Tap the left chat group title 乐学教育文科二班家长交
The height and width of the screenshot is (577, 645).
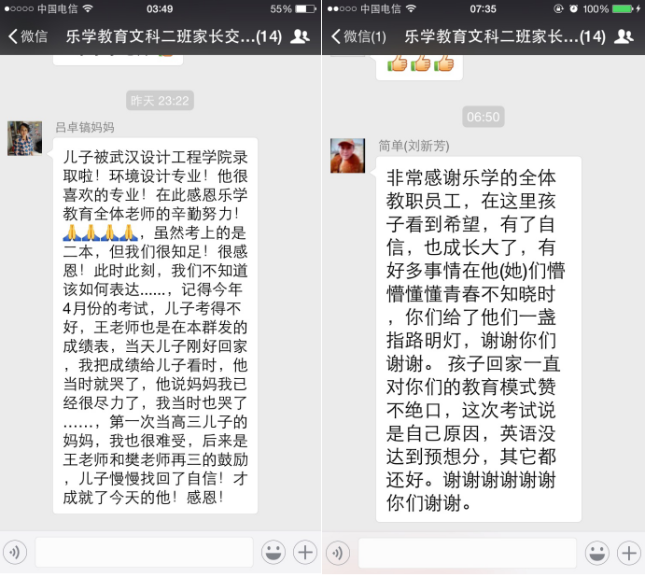(x=174, y=36)
